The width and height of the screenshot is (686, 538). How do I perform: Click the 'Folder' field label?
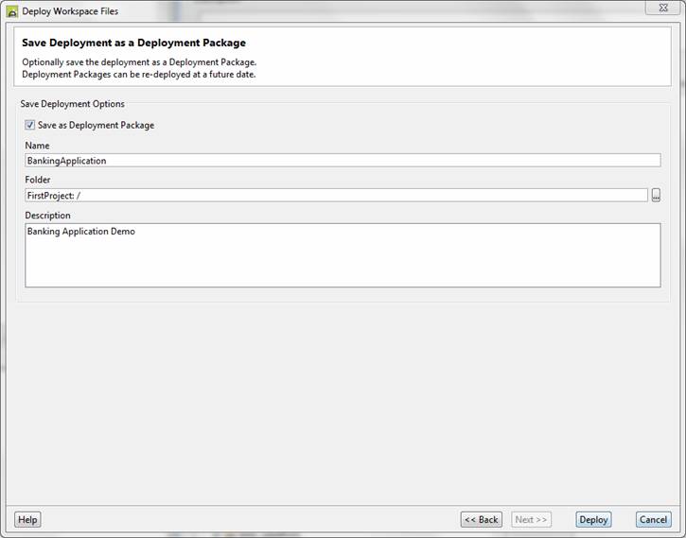click(38, 180)
